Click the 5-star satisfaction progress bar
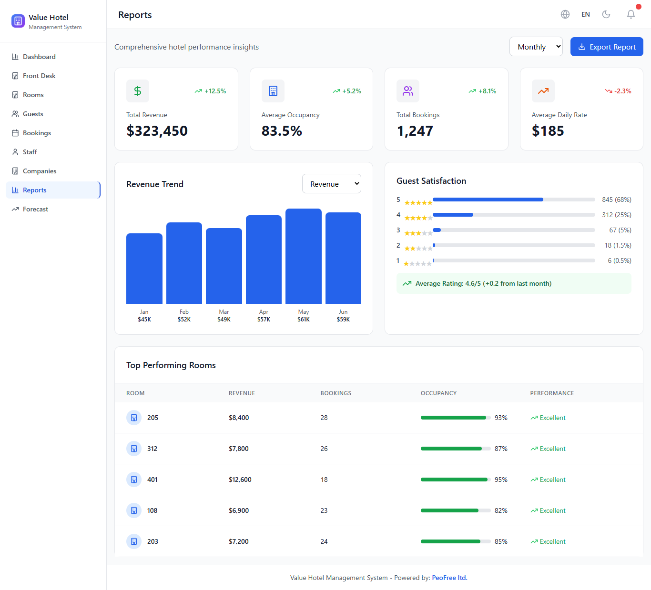The width and height of the screenshot is (651, 590). point(513,200)
